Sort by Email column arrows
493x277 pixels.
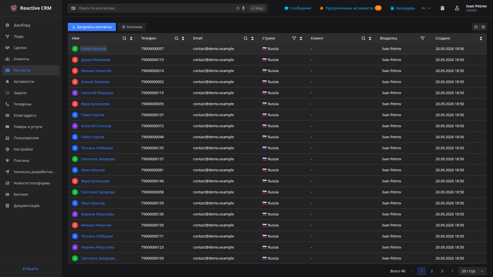click(x=252, y=38)
